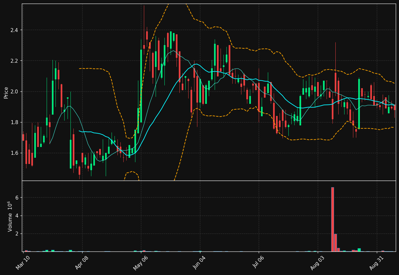Select the 'Jul 06' x-axis label
The image size is (399, 275).
tap(258, 262)
